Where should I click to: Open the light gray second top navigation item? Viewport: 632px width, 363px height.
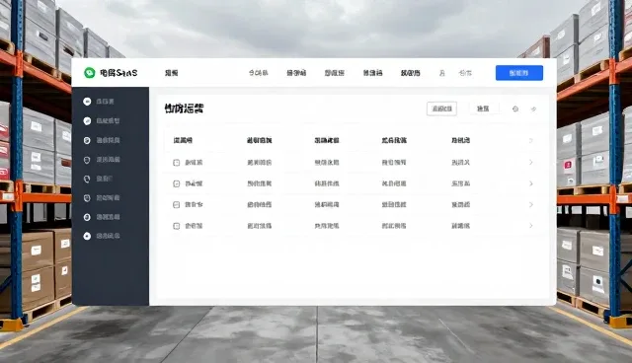(x=259, y=73)
